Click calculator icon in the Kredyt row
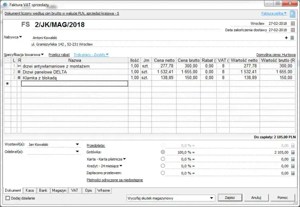The image size is (300, 207). click(292, 166)
